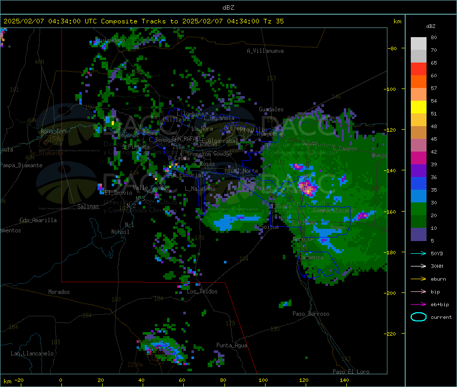457x387 pixels.
Task: Select the light gray 70-80 dBZ legend color
Action: click(418, 44)
